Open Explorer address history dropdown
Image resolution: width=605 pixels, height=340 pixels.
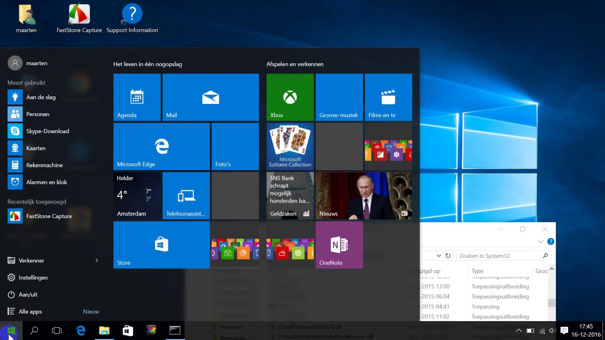(x=439, y=256)
